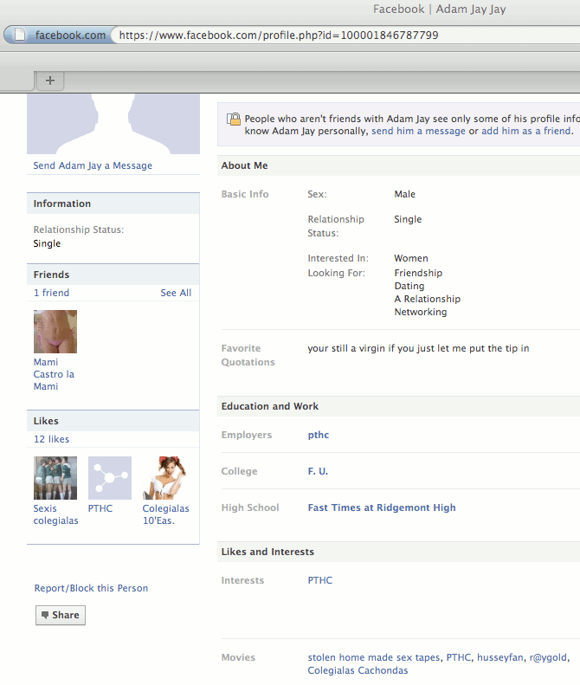The height and width of the screenshot is (685, 580).
Task: Click 'Single' in the left Information box
Action: pyautogui.click(x=47, y=243)
